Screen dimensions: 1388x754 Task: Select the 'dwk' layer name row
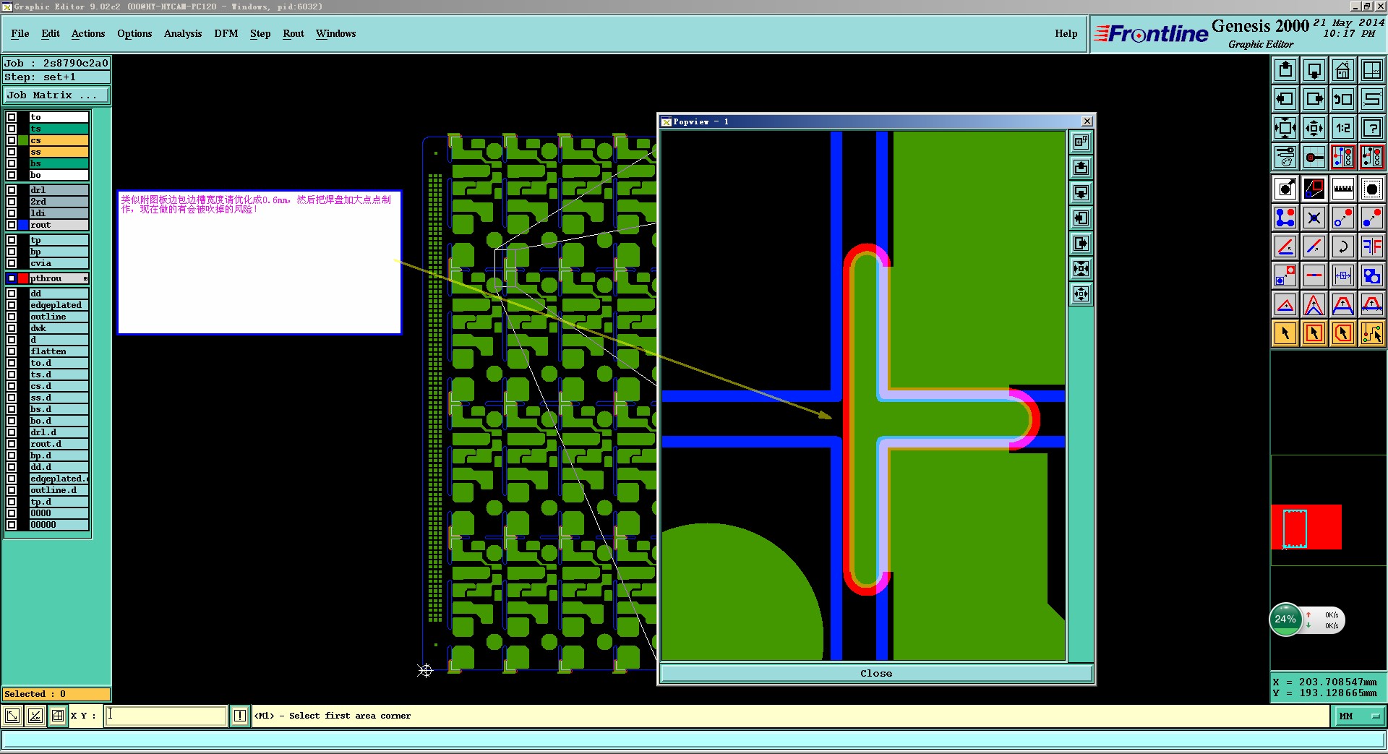coord(59,328)
